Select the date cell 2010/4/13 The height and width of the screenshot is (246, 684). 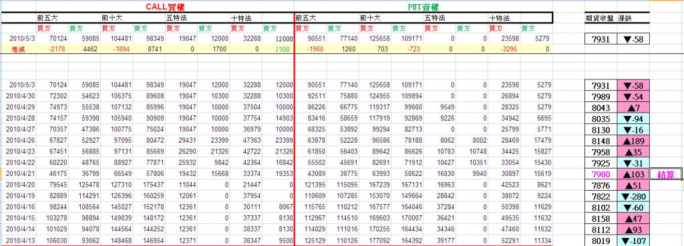click(19, 241)
